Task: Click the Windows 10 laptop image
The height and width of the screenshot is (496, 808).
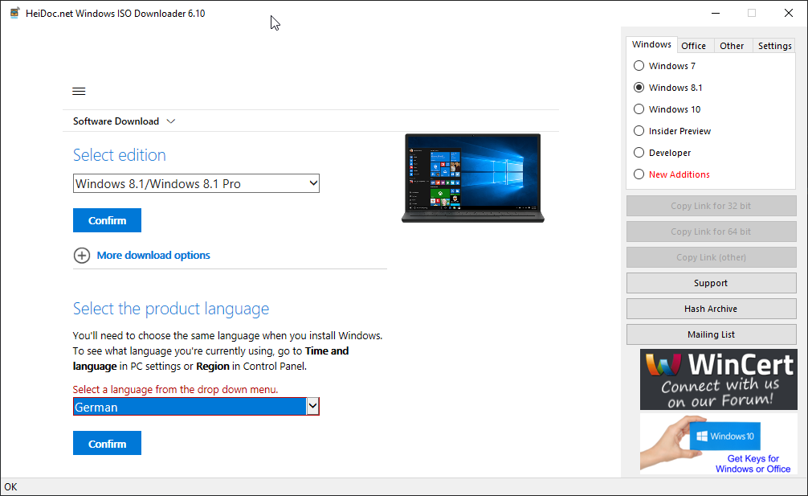Action: click(x=472, y=178)
